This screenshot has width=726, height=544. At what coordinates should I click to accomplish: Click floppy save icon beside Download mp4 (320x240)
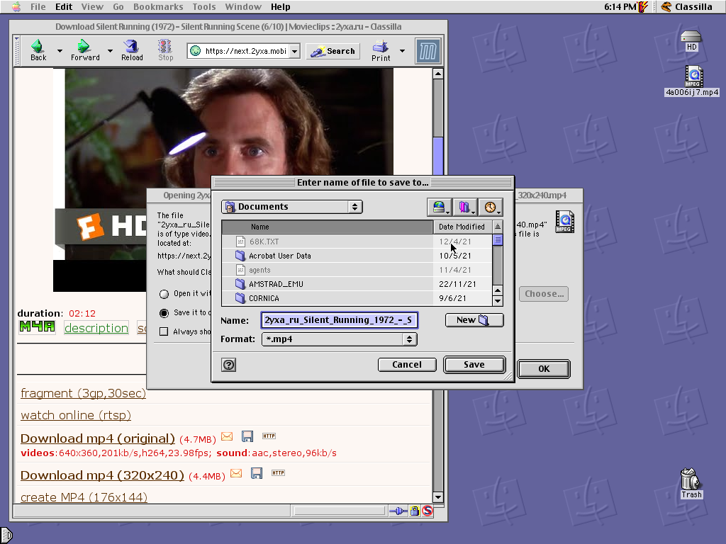(x=257, y=473)
